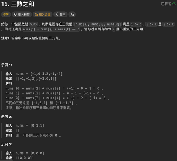
Task: Click the title 15. 三数之和
Action: pyautogui.click(x=18, y=4)
